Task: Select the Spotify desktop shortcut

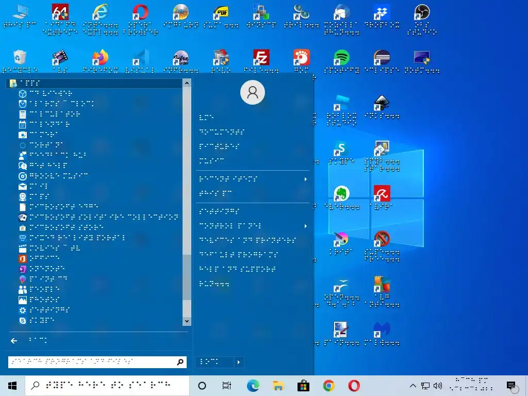Action: tap(341, 61)
